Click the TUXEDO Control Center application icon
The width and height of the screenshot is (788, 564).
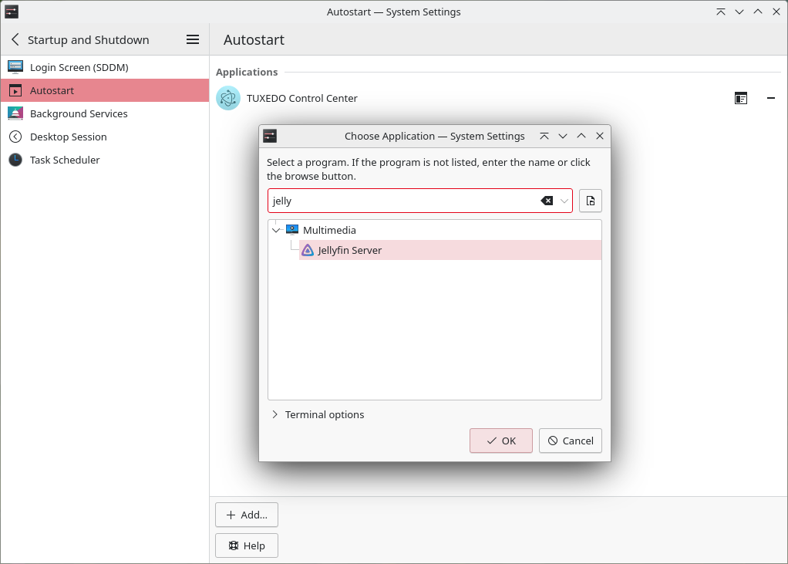[227, 98]
